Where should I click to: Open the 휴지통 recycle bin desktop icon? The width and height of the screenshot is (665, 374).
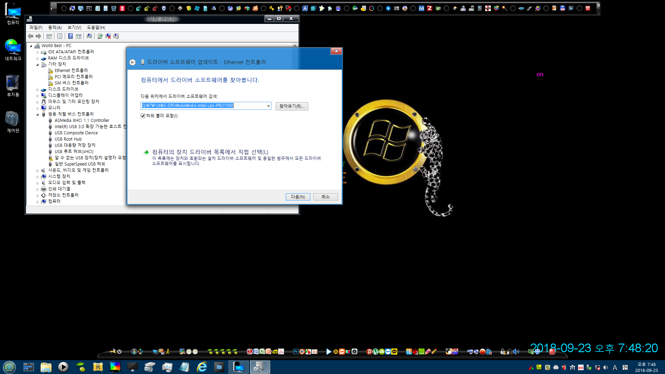(x=13, y=86)
